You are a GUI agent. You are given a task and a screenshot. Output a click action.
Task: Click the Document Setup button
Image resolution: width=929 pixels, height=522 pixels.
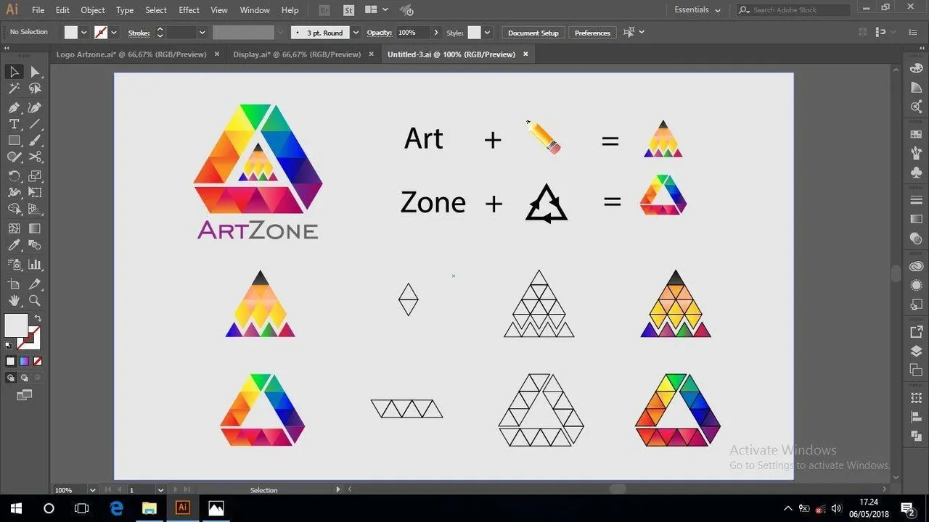tap(533, 33)
